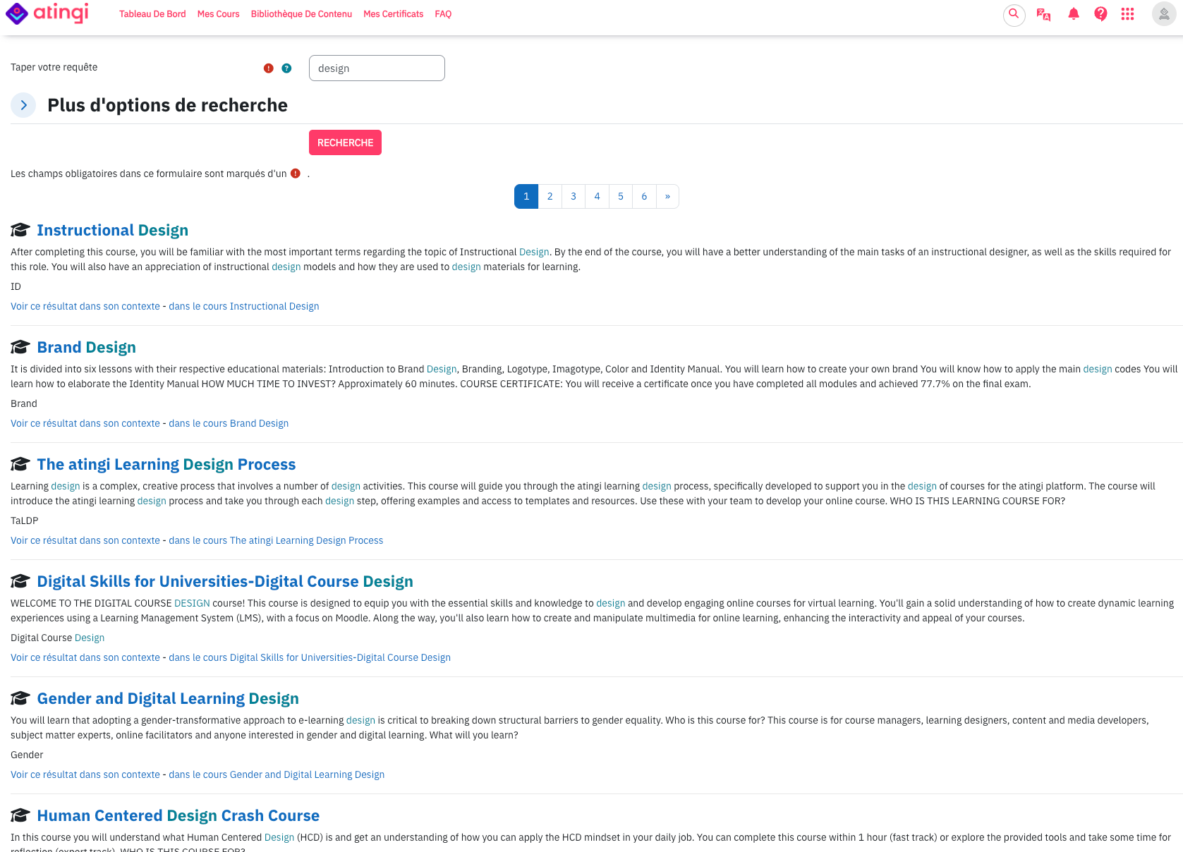Screen dimensions: 1183x852
Task: Go to results page 2
Action: coord(550,197)
